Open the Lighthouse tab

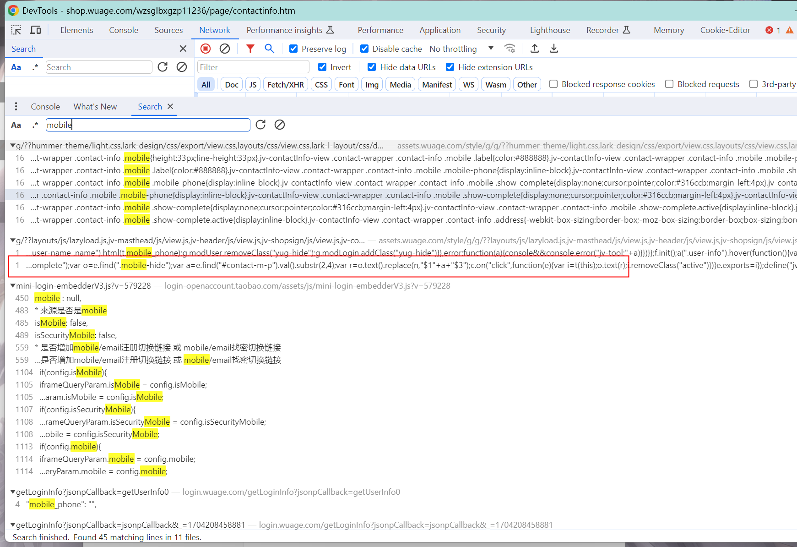[550, 30]
